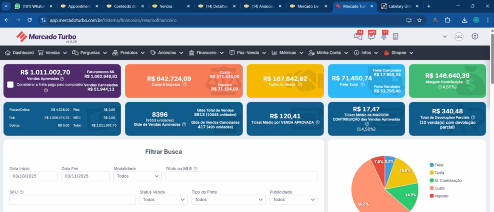Click the Mercado Turbo logo
Image resolution: width=494 pixels, height=212 pixels.
[x=46, y=37]
